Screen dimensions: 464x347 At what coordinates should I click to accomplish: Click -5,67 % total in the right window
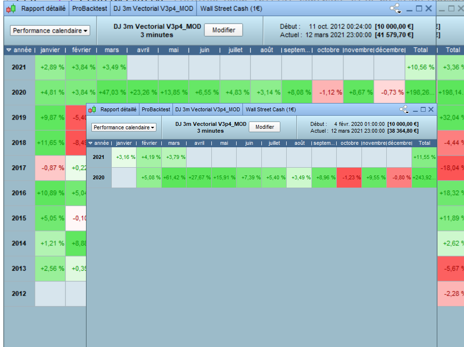451,269
